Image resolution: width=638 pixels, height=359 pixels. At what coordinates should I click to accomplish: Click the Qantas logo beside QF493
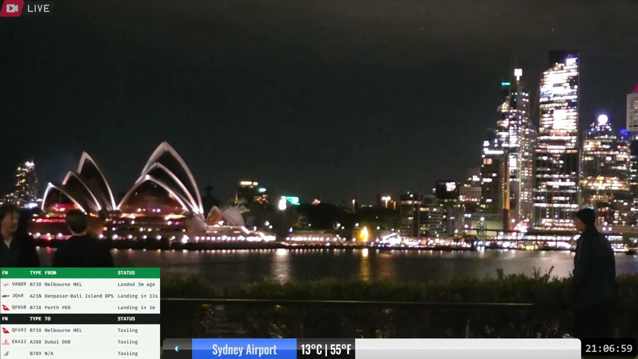point(6,330)
